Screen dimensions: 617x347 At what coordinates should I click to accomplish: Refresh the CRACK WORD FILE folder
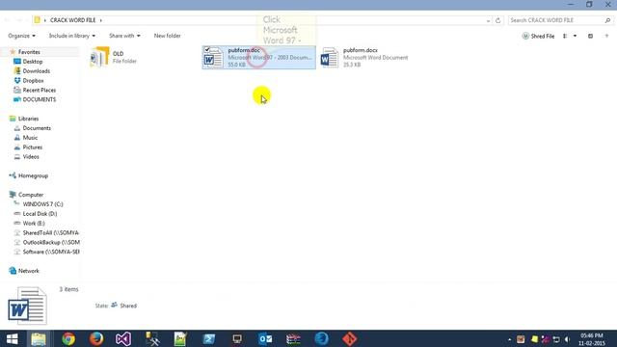pyautogui.click(x=497, y=20)
